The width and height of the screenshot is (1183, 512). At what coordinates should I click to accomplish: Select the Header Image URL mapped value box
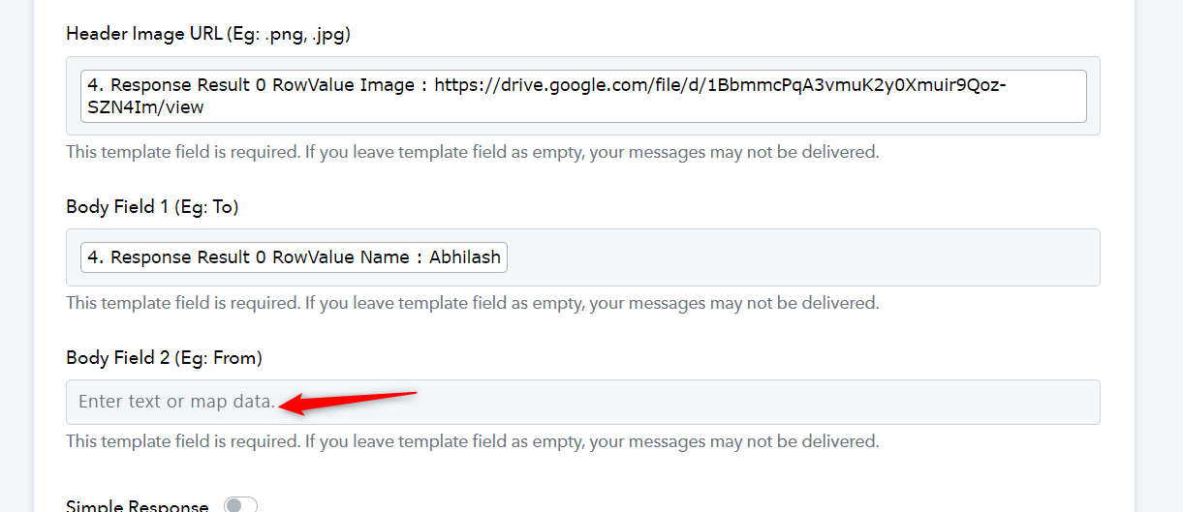pyautogui.click(x=583, y=96)
